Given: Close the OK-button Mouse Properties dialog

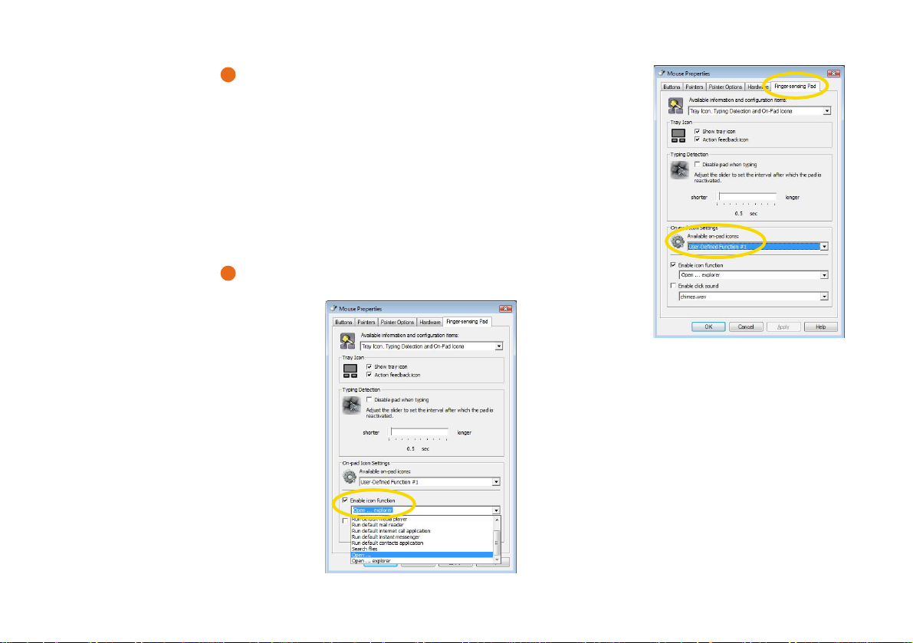Looking at the screenshot, I should point(833,74).
